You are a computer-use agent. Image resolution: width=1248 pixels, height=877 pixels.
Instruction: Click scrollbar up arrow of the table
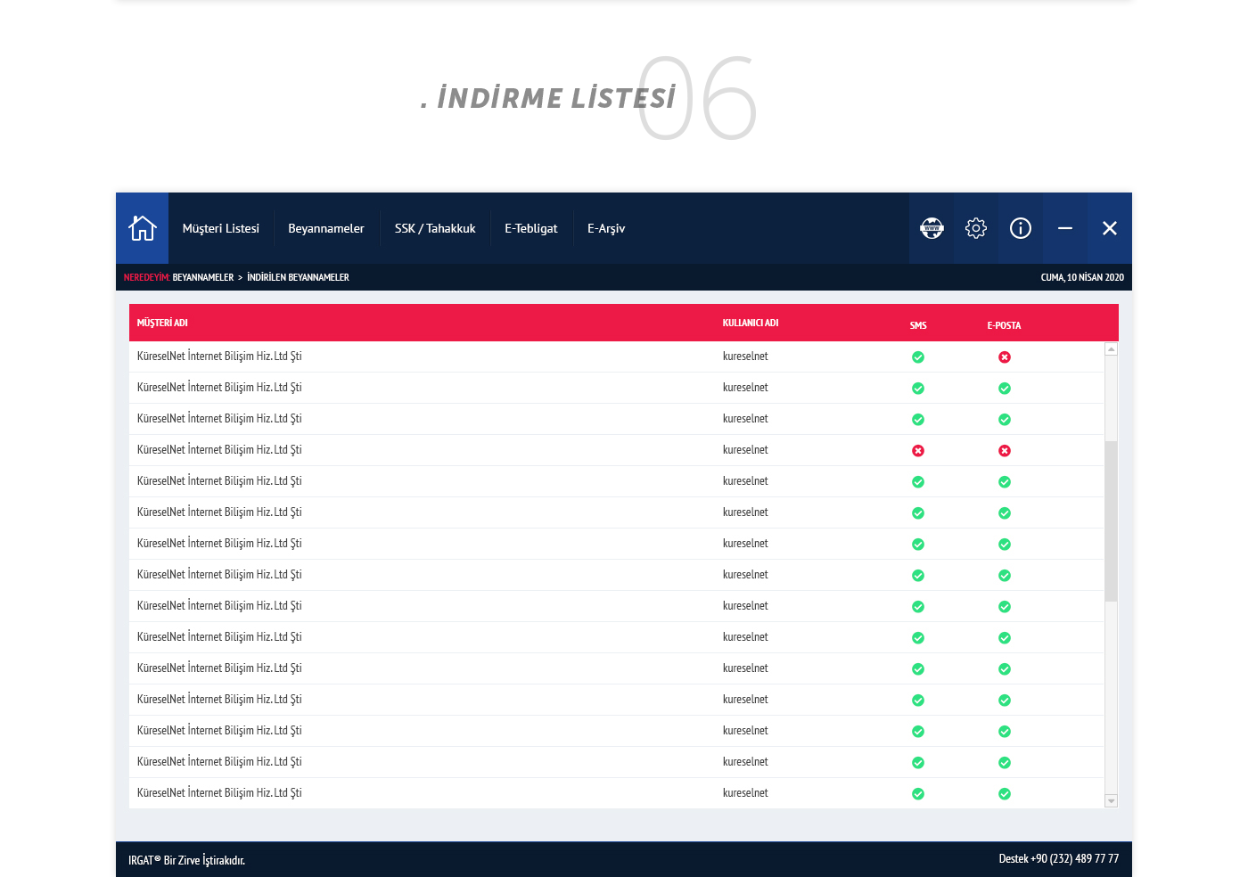point(1111,349)
